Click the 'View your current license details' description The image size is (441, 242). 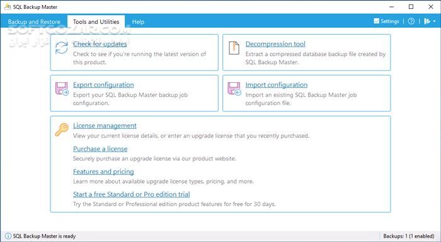click(x=191, y=136)
